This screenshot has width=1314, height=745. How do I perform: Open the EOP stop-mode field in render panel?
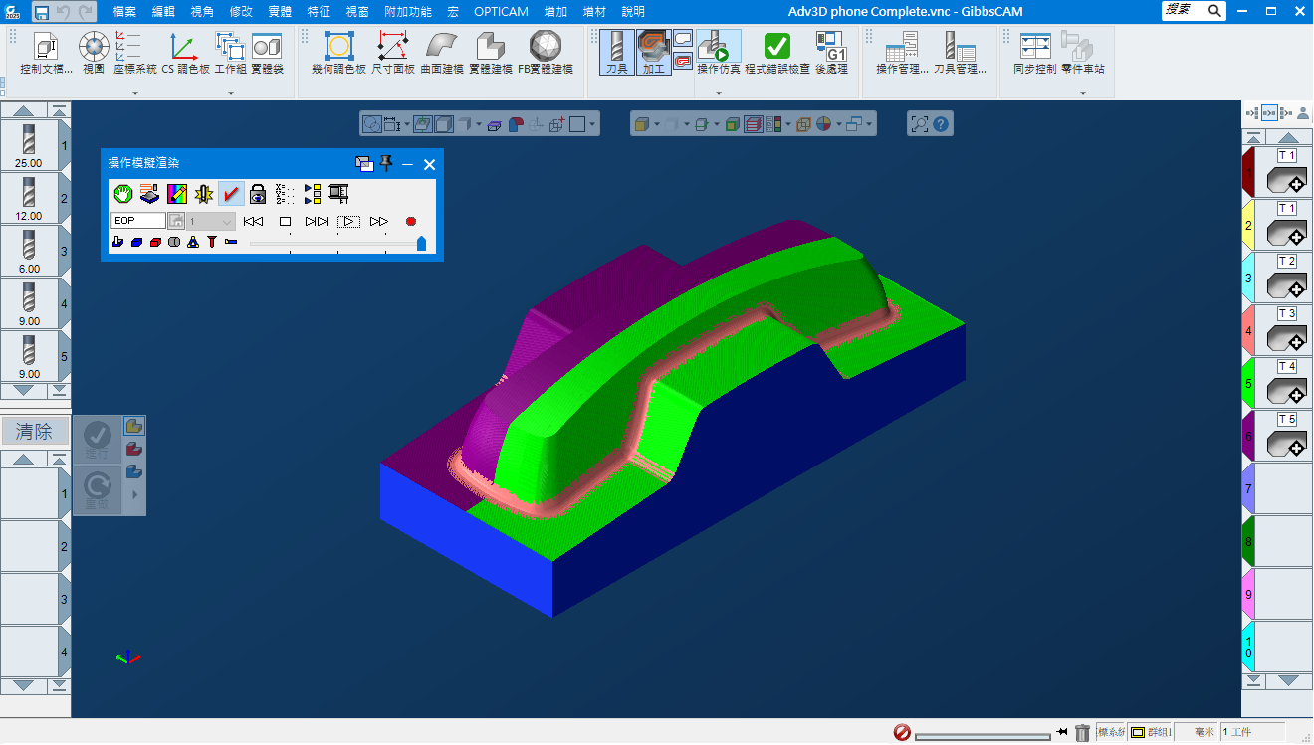[x=137, y=221]
